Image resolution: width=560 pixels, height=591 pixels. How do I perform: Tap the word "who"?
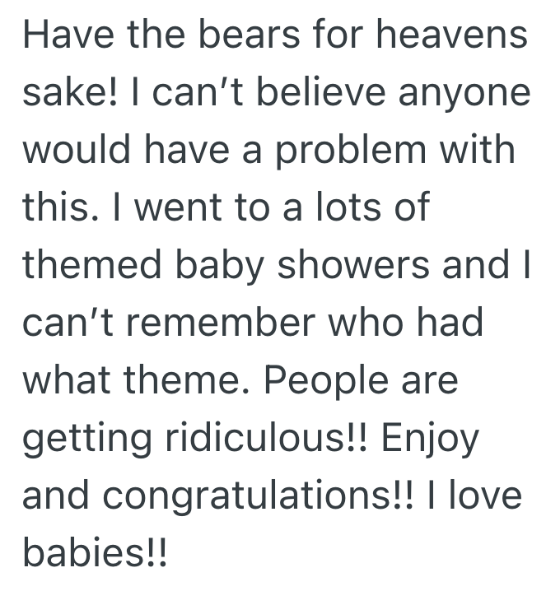(371, 320)
